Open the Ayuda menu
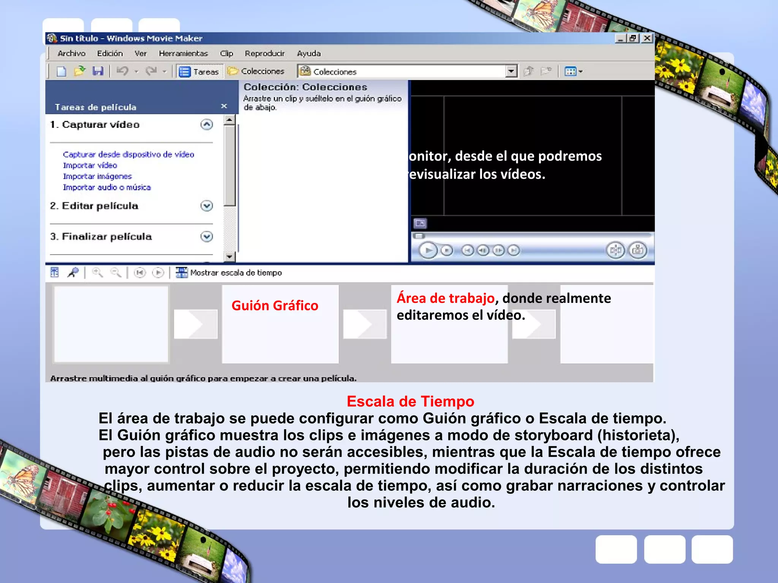This screenshot has height=583, width=778. point(309,54)
